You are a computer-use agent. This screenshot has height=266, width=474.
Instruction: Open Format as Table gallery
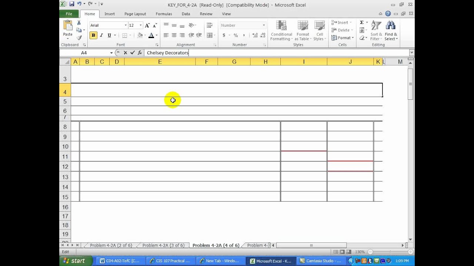[x=303, y=31]
